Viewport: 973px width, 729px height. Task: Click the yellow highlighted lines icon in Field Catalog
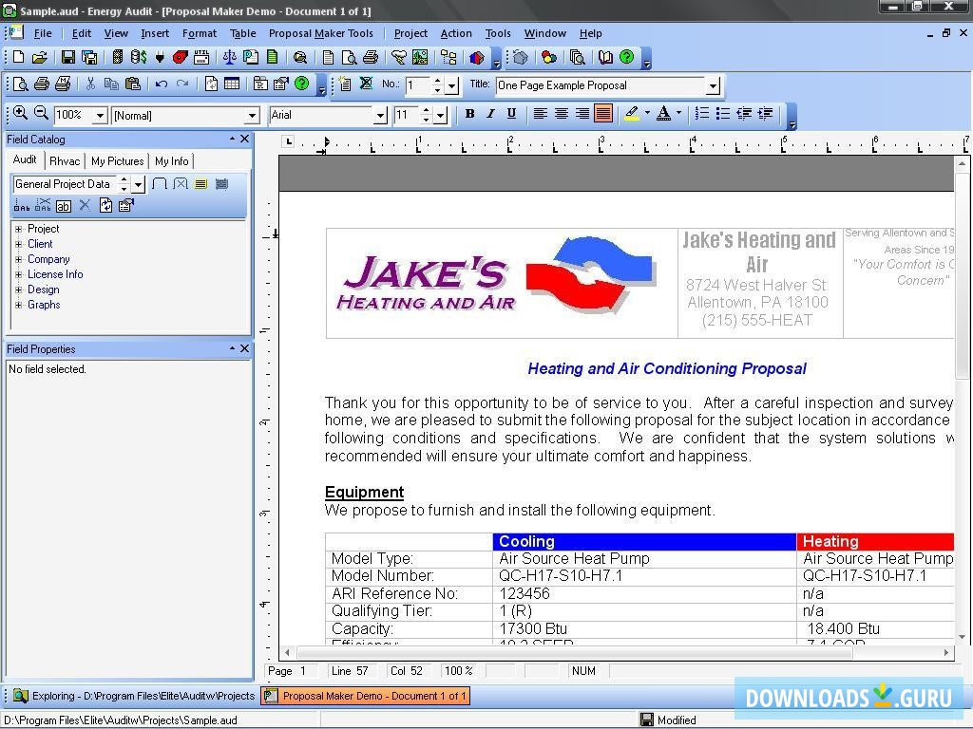click(200, 184)
